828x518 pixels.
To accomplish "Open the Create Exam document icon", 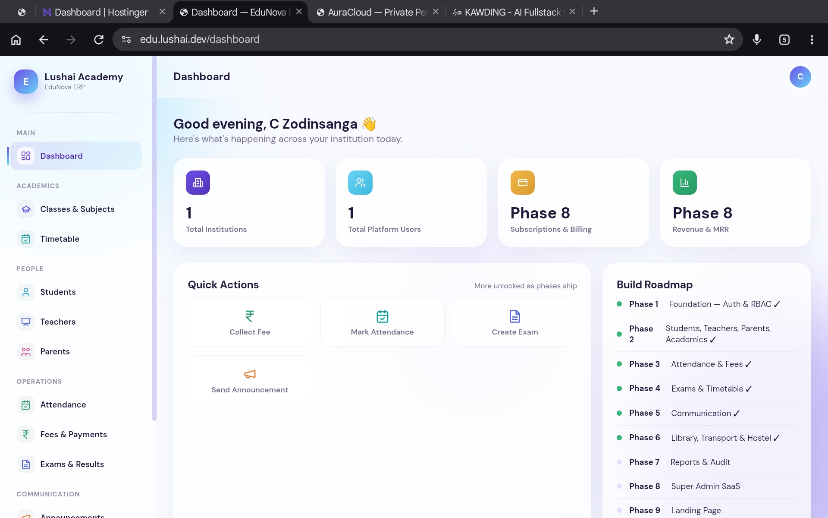I will point(514,316).
